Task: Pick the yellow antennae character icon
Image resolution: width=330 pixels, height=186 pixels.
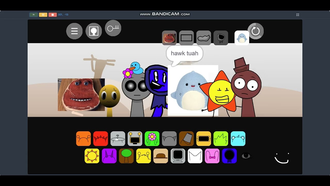Action: click(x=144, y=156)
